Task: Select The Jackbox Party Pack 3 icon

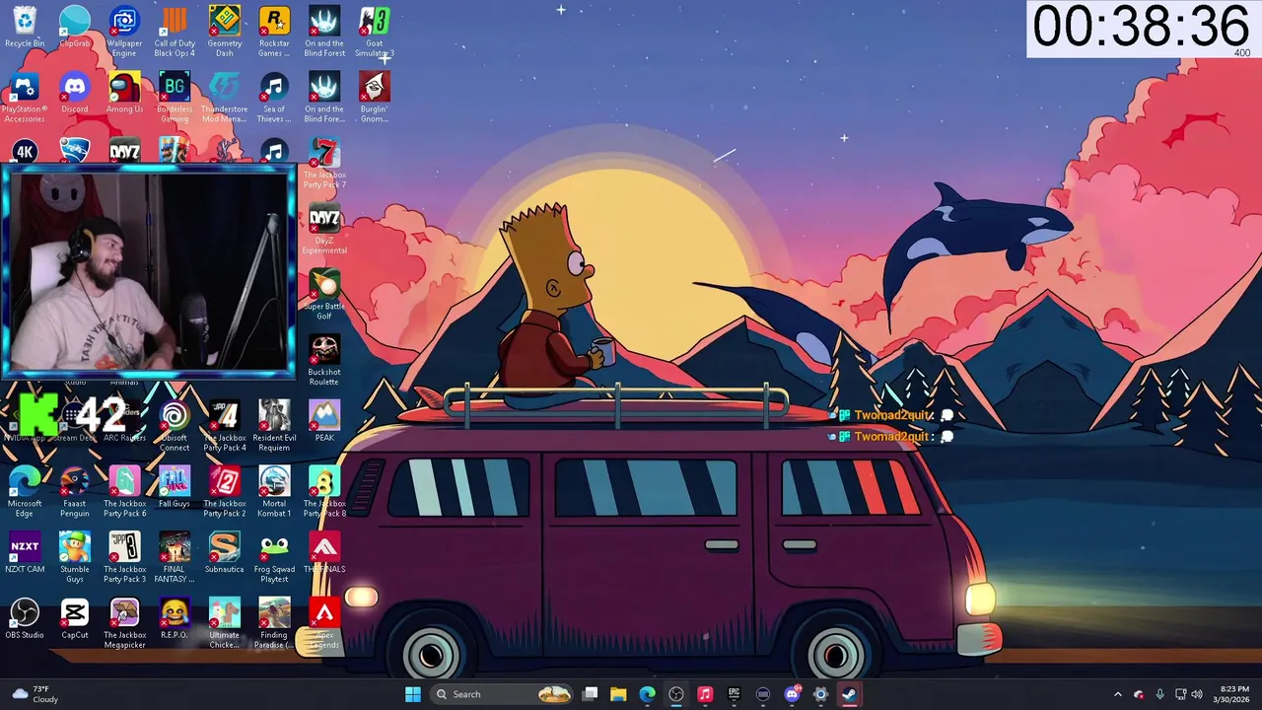Action: pyautogui.click(x=124, y=559)
